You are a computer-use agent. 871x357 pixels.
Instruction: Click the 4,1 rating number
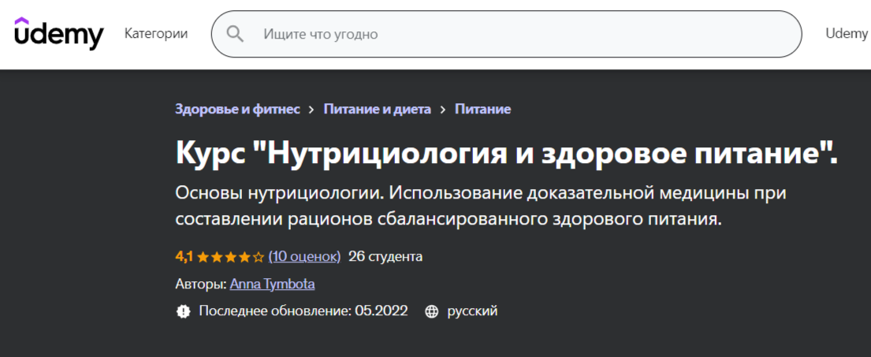pyautogui.click(x=184, y=256)
